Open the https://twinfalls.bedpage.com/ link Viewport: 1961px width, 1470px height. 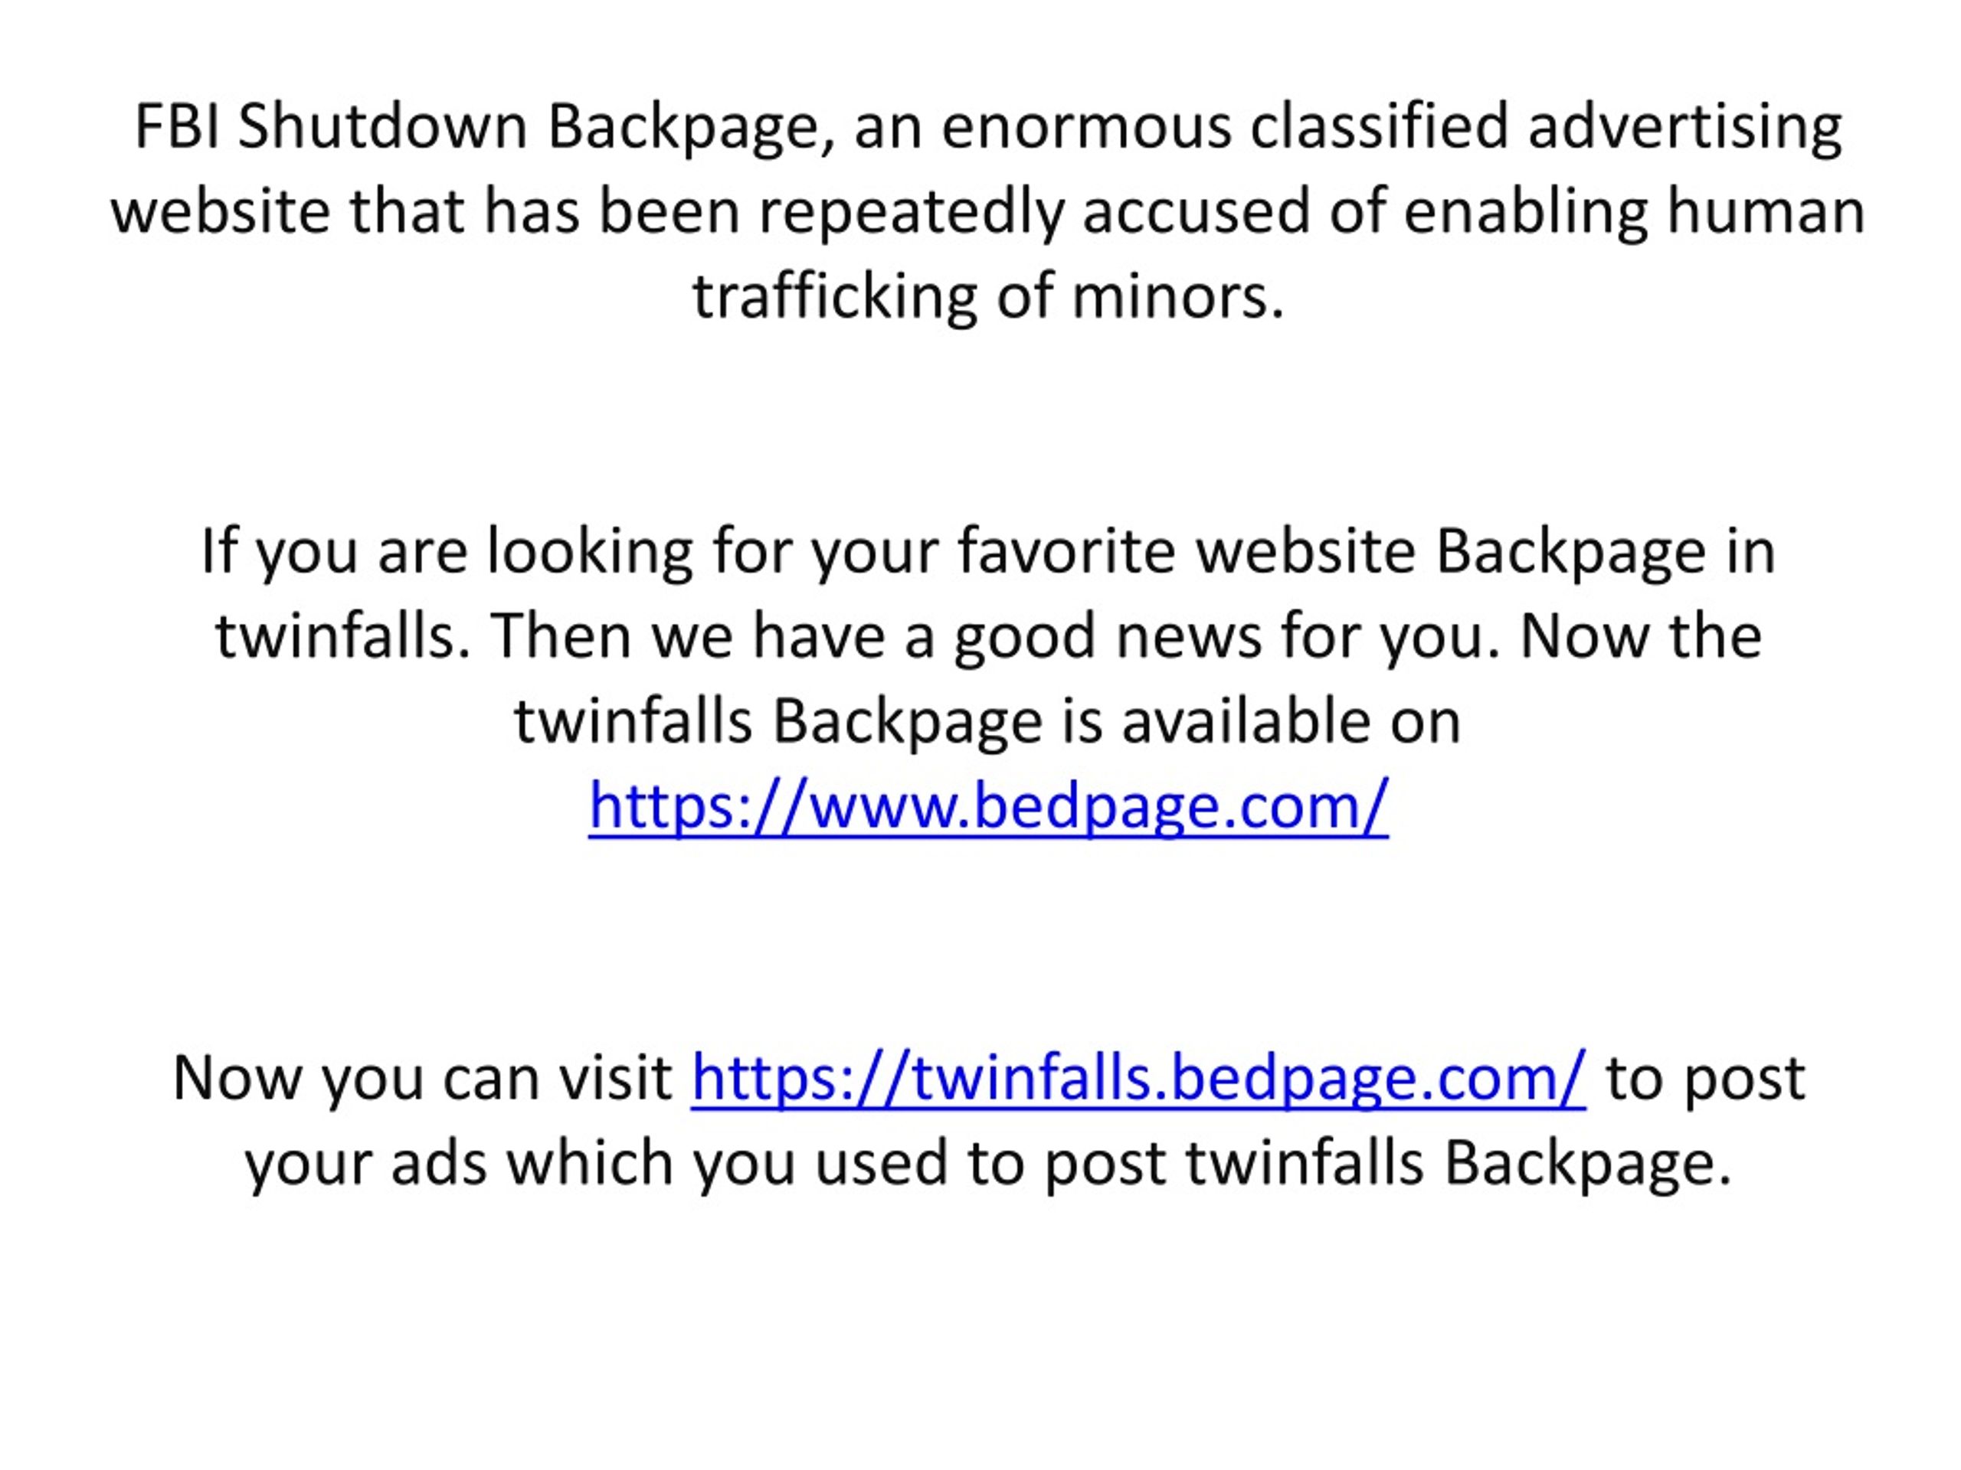coord(1138,1080)
